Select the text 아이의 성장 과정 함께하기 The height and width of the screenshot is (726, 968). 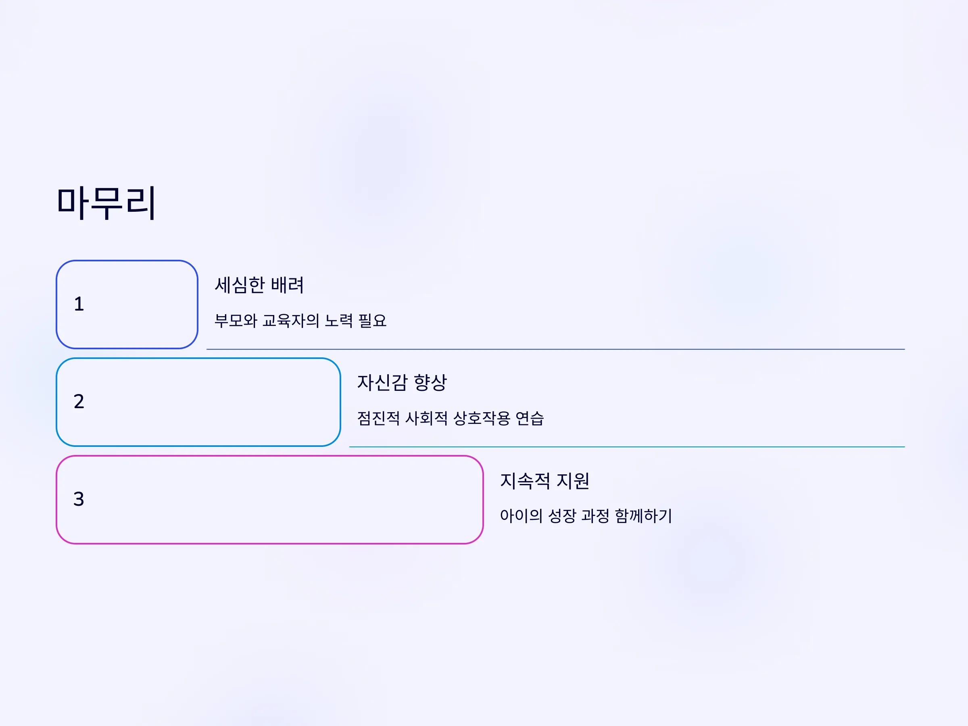[x=586, y=516]
